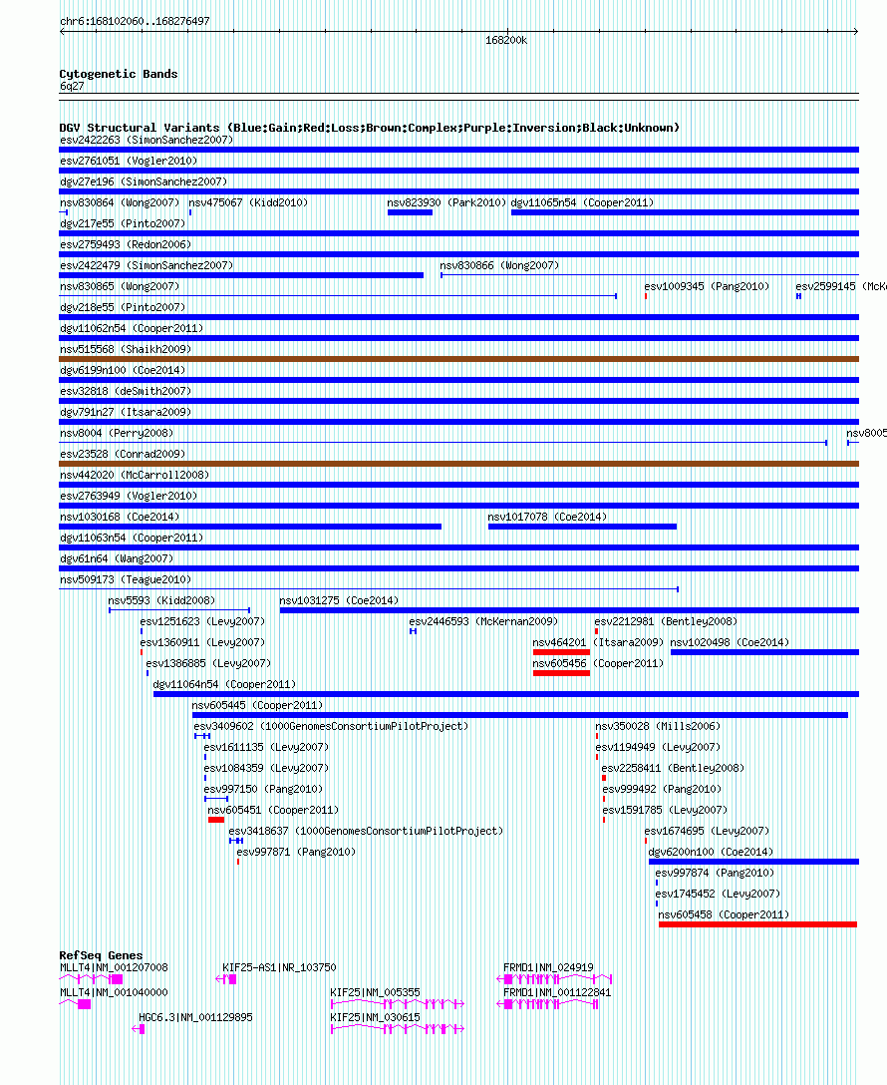Click nsv5593 (Kidd2008) label
The width and height of the screenshot is (887, 1085).
click(x=161, y=600)
